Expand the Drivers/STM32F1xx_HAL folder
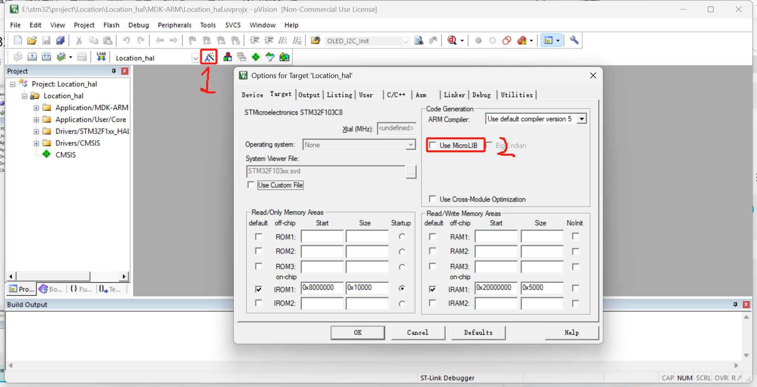Image resolution: width=757 pixels, height=387 pixels. tap(36, 132)
